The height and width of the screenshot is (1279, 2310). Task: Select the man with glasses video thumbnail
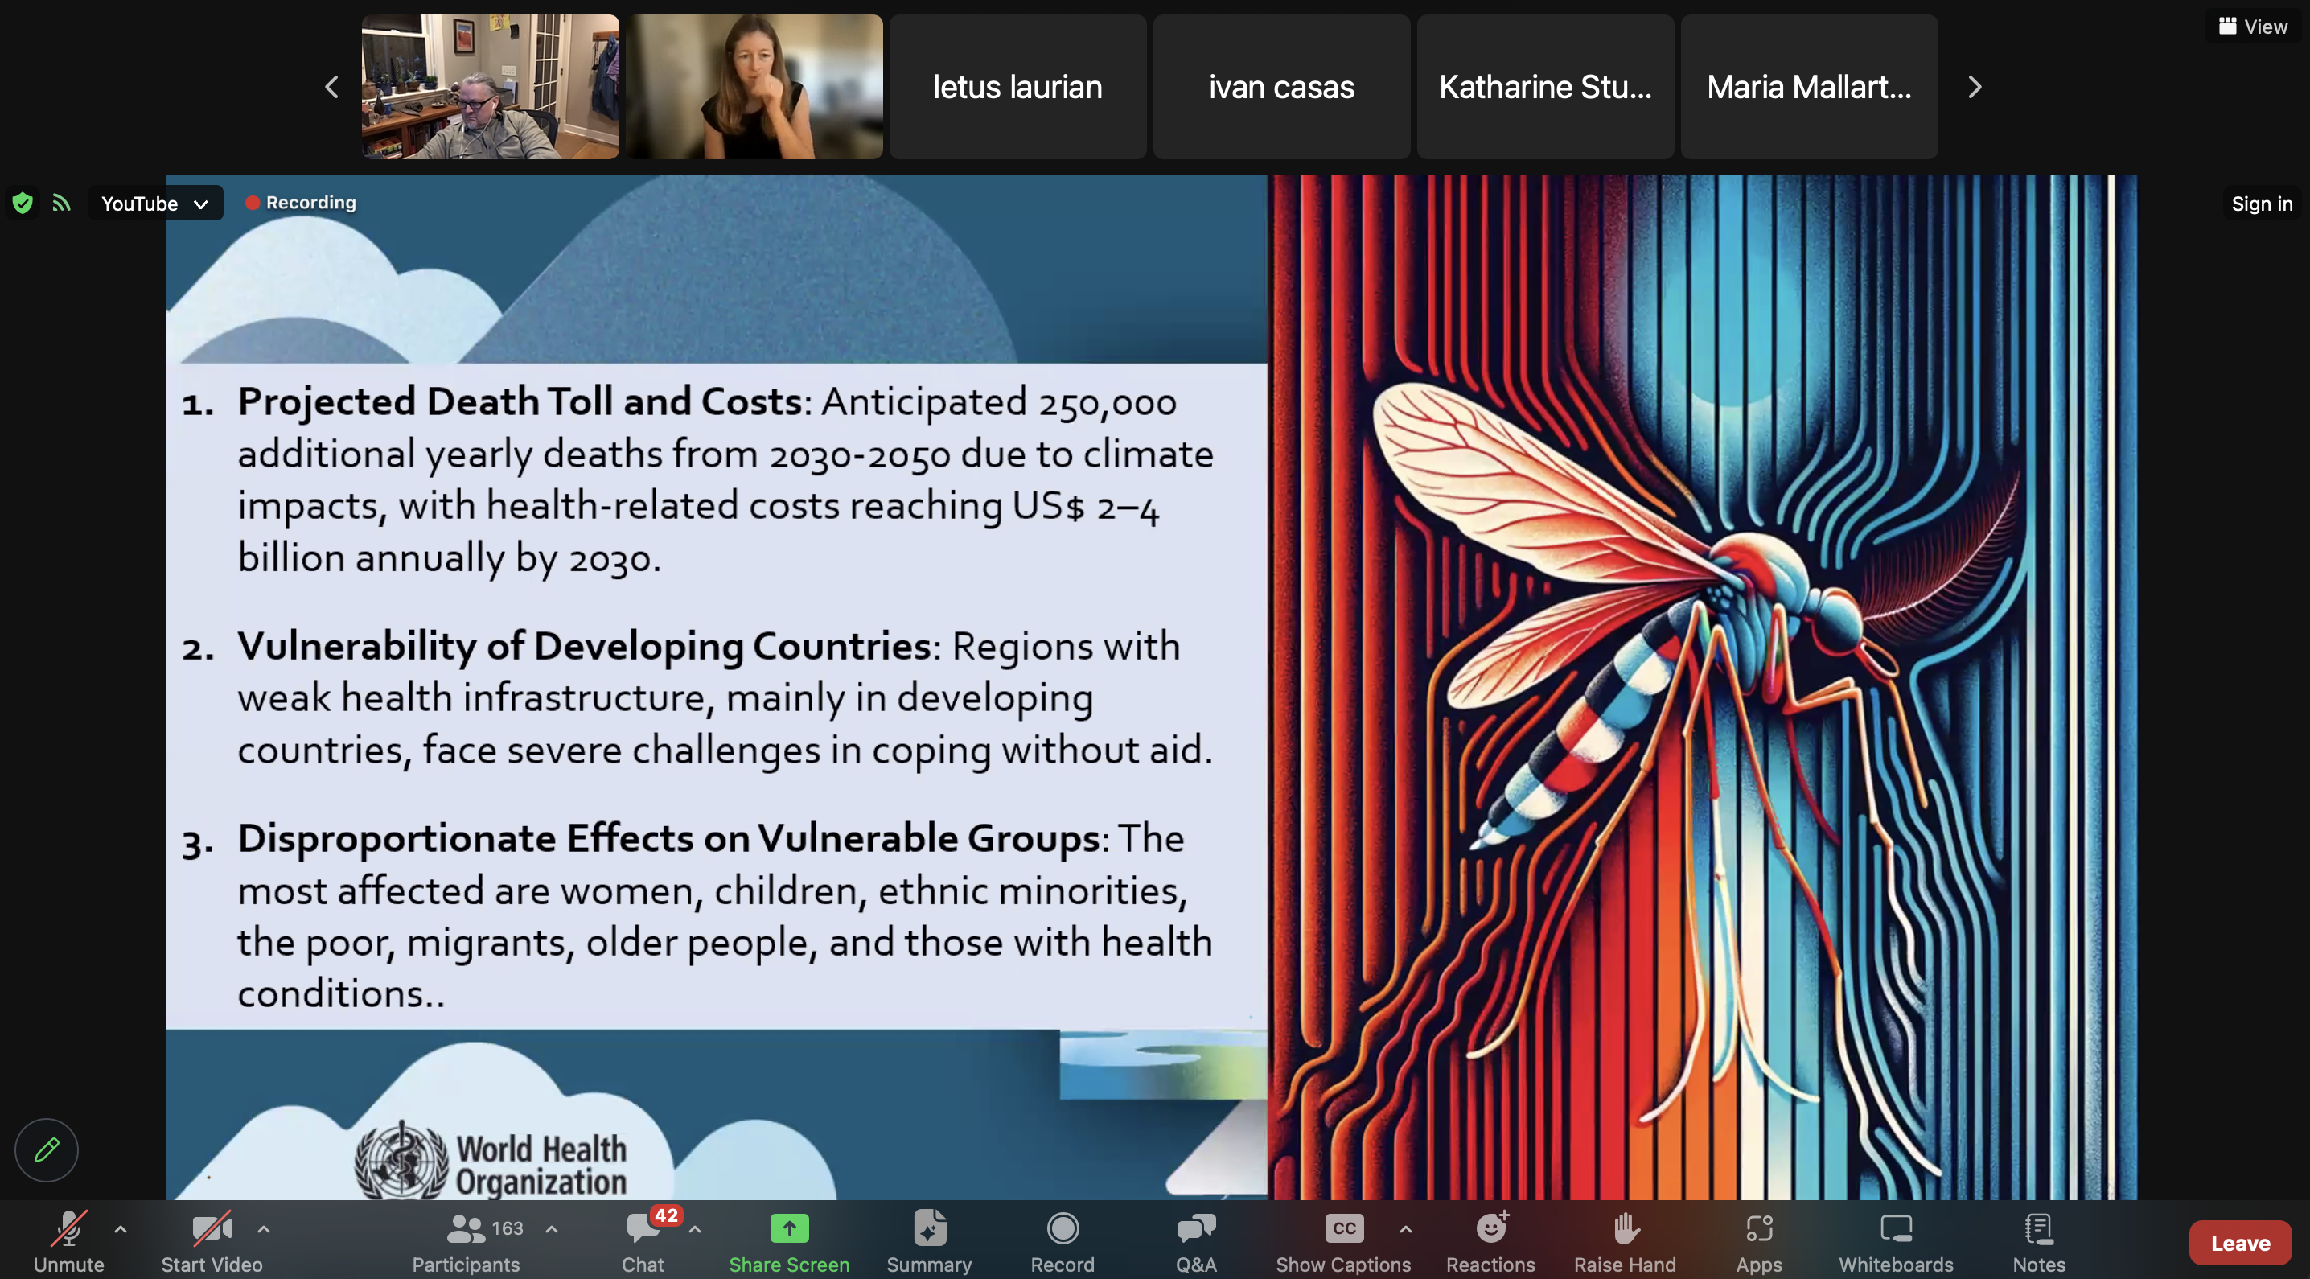(490, 87)
